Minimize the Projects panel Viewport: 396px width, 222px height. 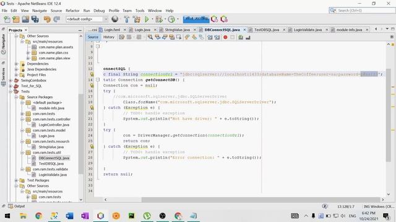coord(80,30)
